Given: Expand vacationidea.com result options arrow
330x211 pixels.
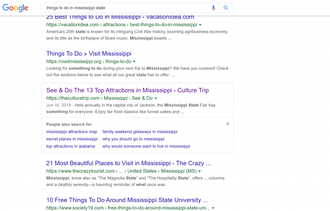Looking at the screenshot, I should point(200,25).
